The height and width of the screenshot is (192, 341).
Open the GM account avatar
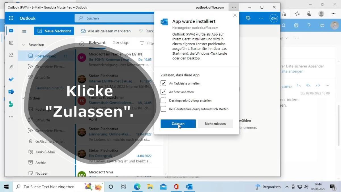(x=274, y=18)
